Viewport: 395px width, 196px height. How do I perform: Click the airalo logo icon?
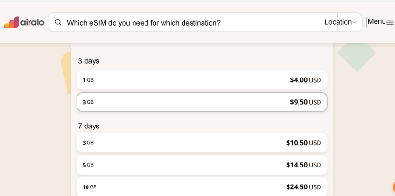(11, 22)
